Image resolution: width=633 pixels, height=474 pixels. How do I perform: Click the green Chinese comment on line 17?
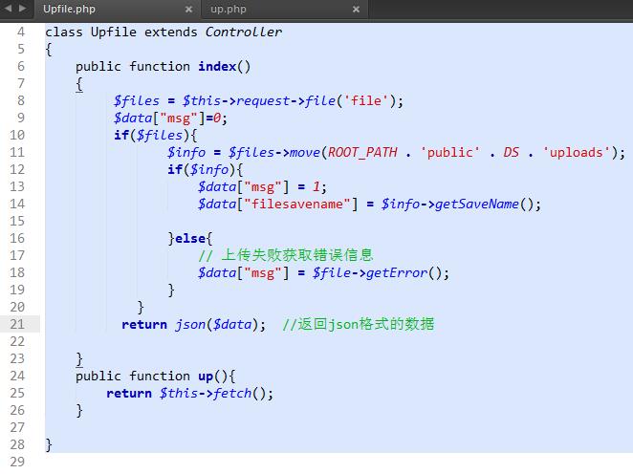[285, 255]
